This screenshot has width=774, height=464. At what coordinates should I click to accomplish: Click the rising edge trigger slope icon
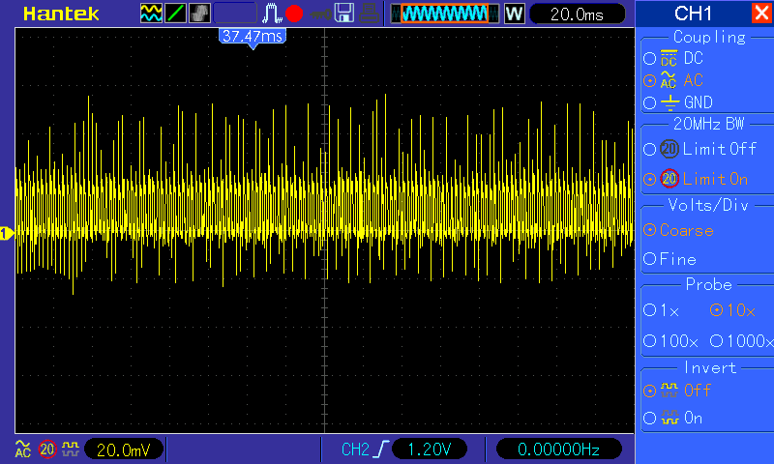point(381,449)
